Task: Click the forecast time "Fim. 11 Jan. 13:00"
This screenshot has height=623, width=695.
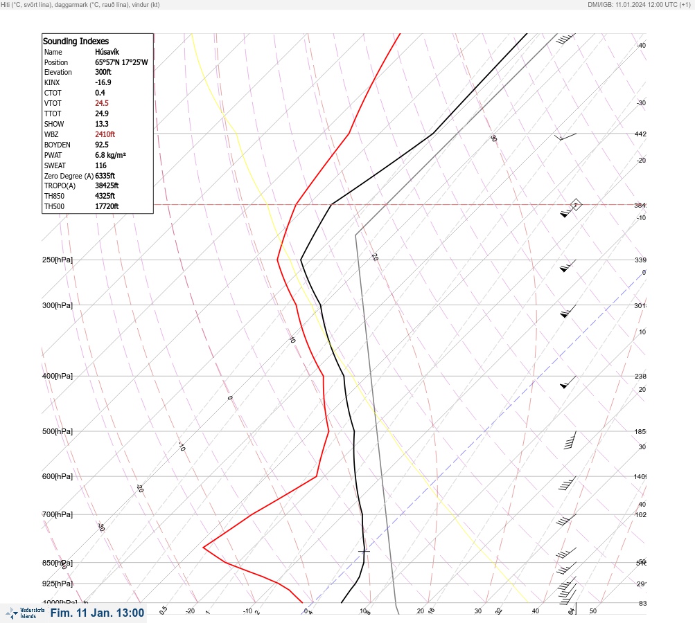Action: 97,613
